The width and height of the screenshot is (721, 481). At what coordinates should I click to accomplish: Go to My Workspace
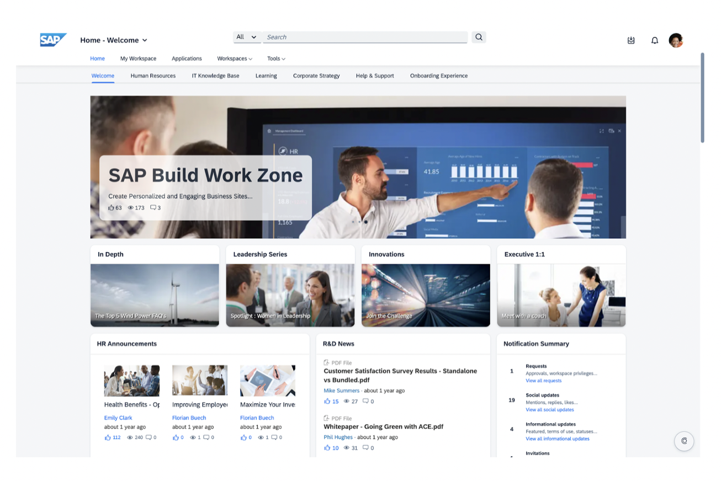click(x=138, y=58)
